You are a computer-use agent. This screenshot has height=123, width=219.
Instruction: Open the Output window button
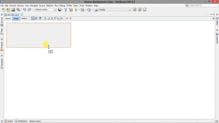[x=9, y=121]
